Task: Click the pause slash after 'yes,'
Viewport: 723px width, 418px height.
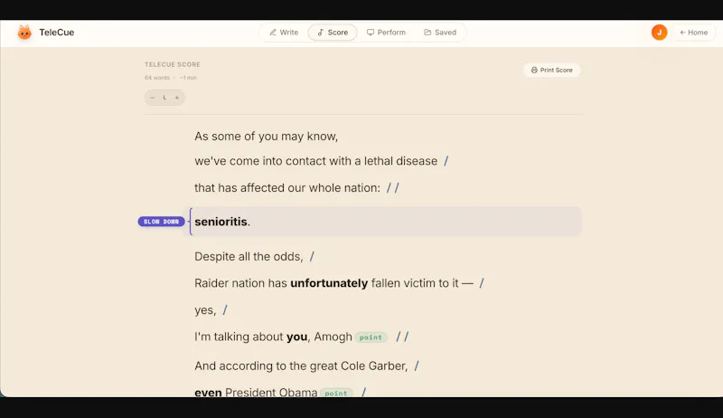Action: pyautogui.click(x=225, y=309)
